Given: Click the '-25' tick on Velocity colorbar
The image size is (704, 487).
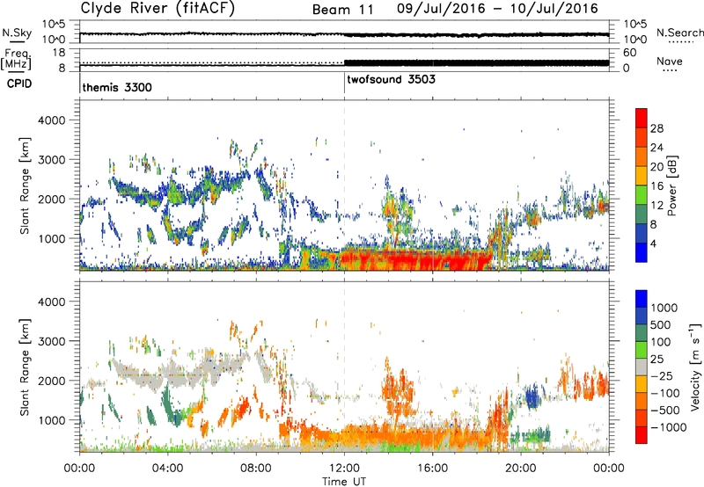Looking at the screenshot, I should (661, 375).
